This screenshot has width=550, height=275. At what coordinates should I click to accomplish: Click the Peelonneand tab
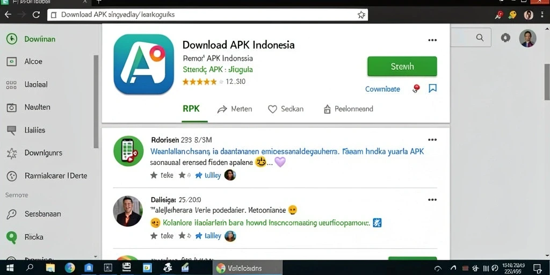click(348, 109)
